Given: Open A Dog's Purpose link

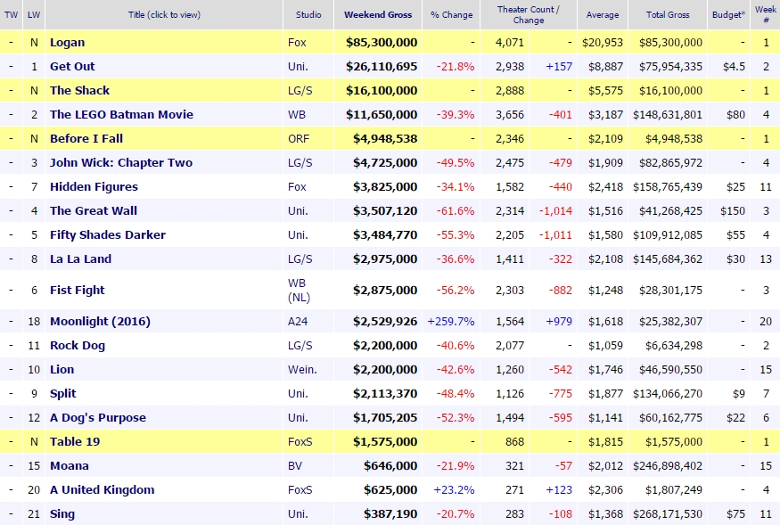Looking at the screenshot, I should tap(98, 417).
